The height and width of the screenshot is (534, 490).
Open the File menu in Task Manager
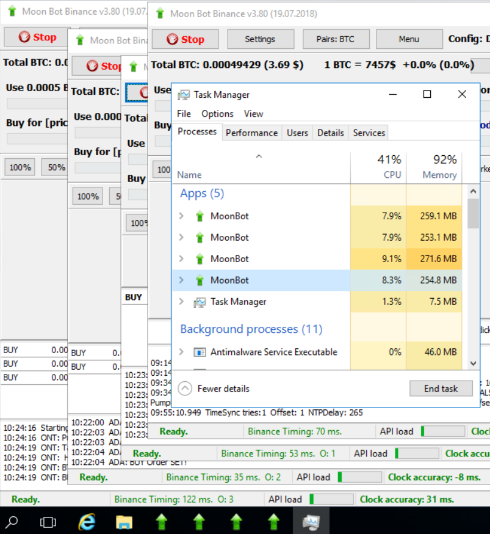pyautogui.click(x=184, y=114)
